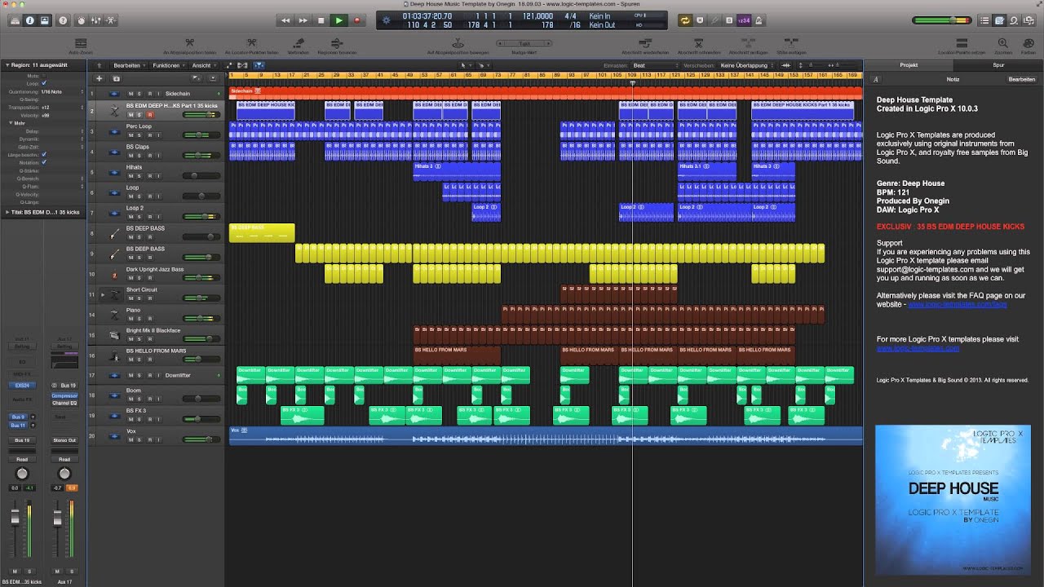The height and width of the screenshot is (587, 1044).
Task: Uncheck the Loop checkbox in Region inspector
Action: tap(44, 83)
